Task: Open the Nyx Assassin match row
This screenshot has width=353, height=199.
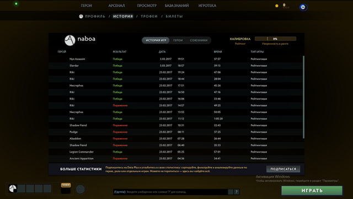Action: point(175,59)
